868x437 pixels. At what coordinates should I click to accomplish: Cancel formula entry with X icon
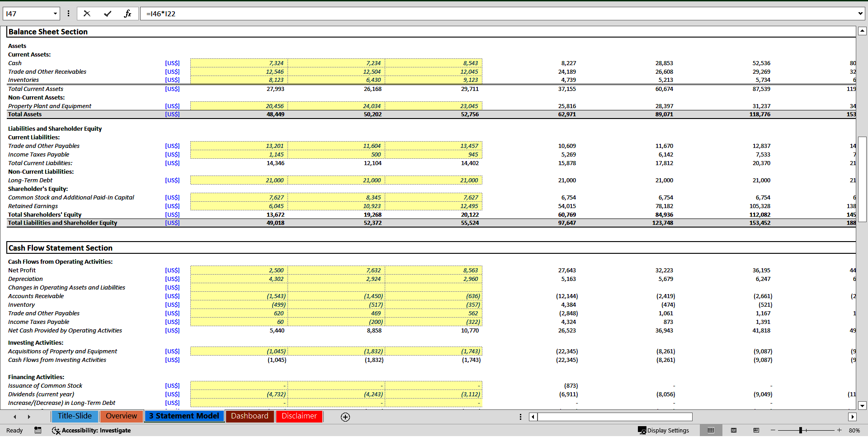[x=87, y=14]
